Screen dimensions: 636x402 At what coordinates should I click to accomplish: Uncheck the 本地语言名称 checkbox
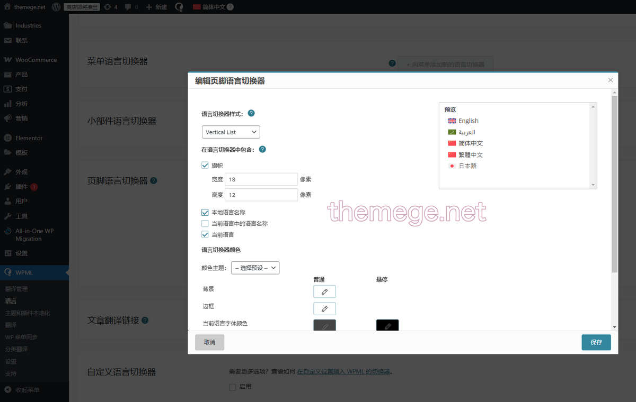point(205,212)
